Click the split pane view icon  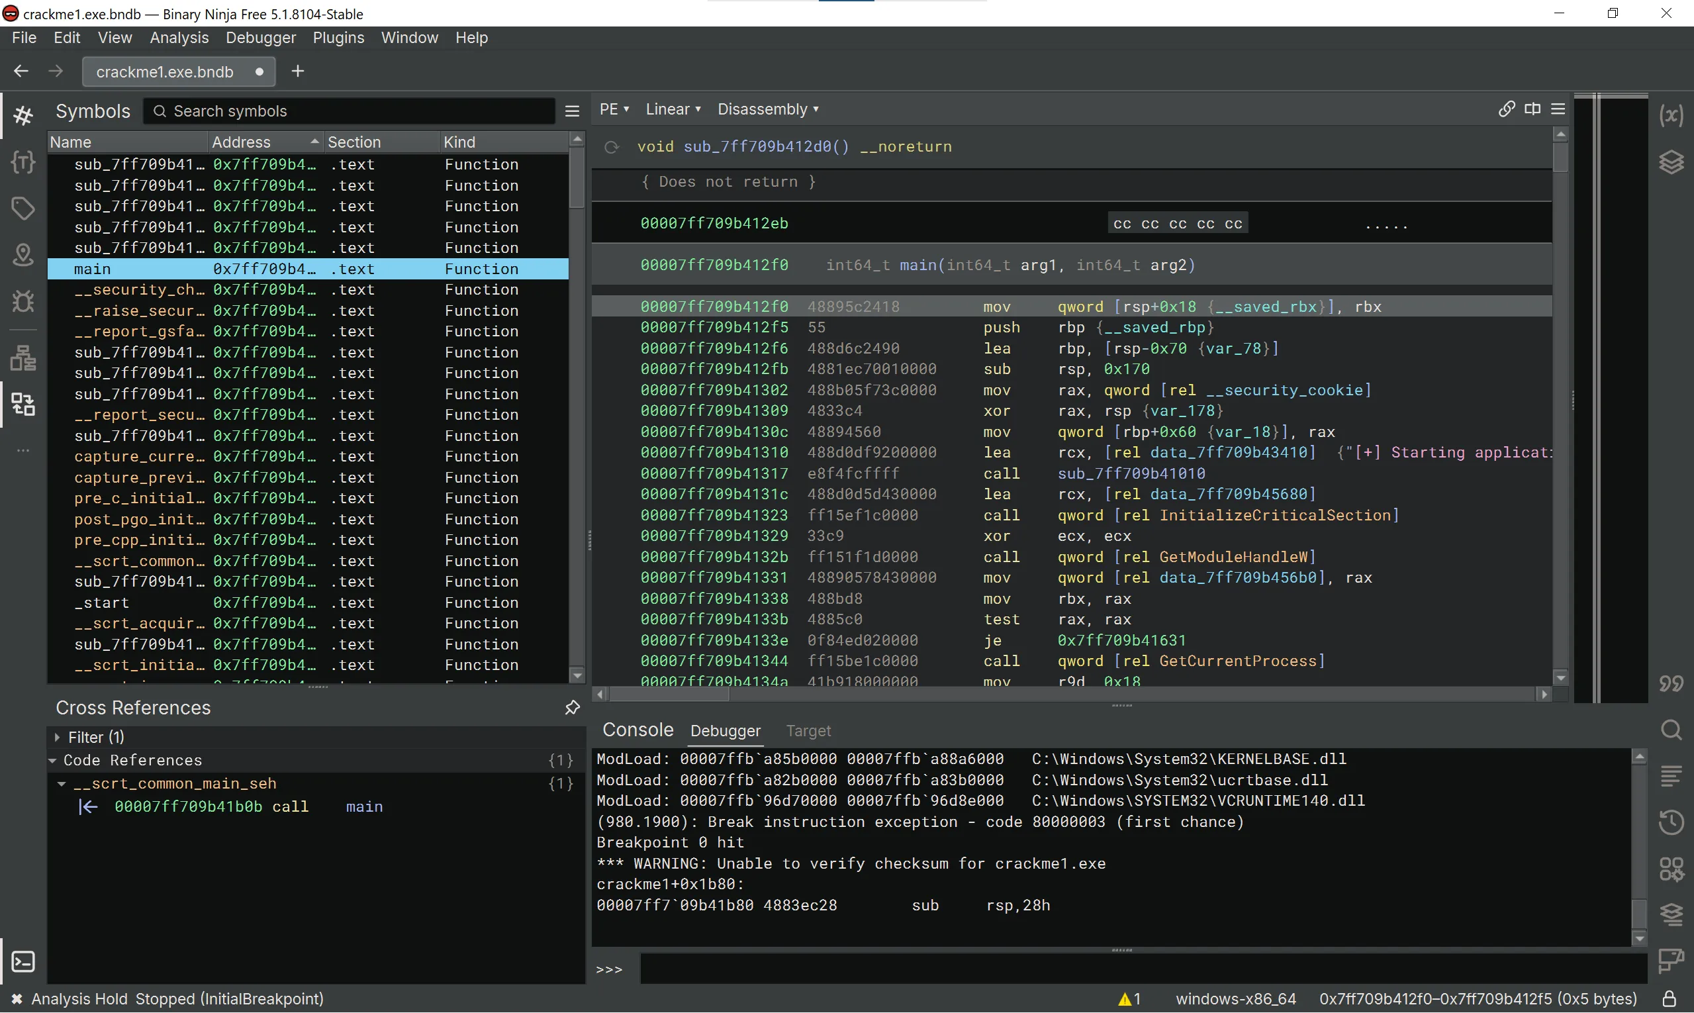(1532, 109)
